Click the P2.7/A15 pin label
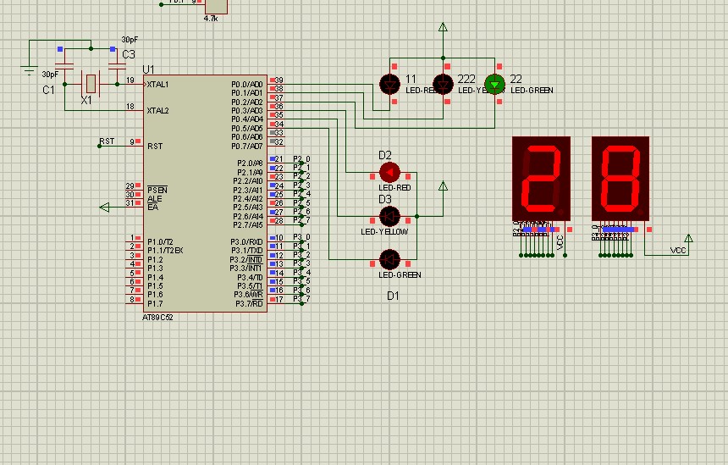Viewport: 728px width, 465px height. click(x=248, y=224)
